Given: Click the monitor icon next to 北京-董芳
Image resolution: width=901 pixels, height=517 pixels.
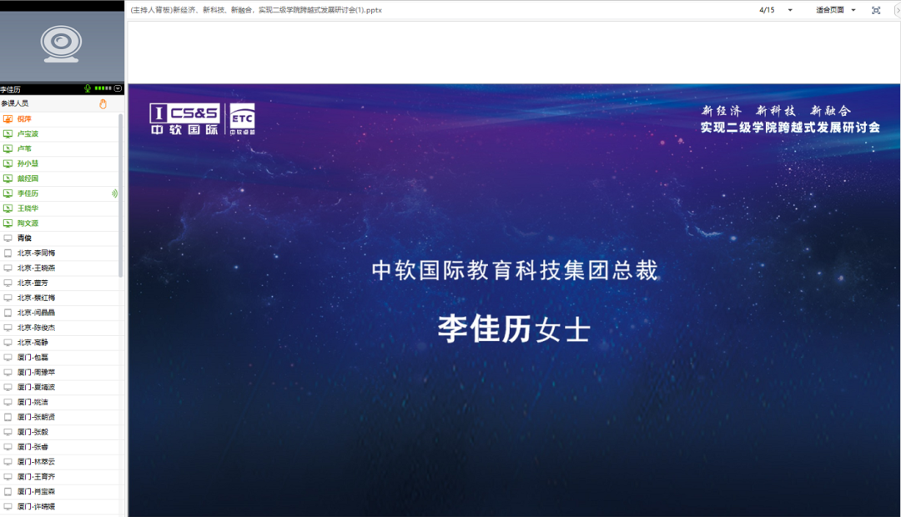Looking at the screenshot, I should pyautogui.click(x=8, y=284).
